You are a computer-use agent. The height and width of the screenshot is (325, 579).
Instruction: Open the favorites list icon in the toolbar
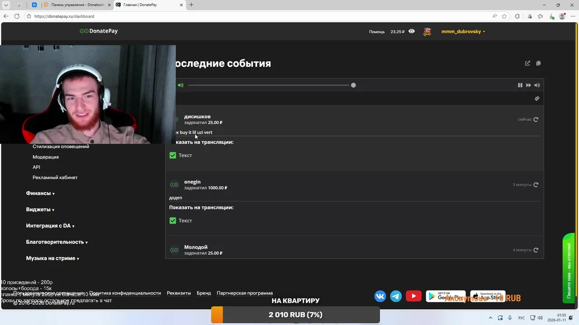point(541,16)
